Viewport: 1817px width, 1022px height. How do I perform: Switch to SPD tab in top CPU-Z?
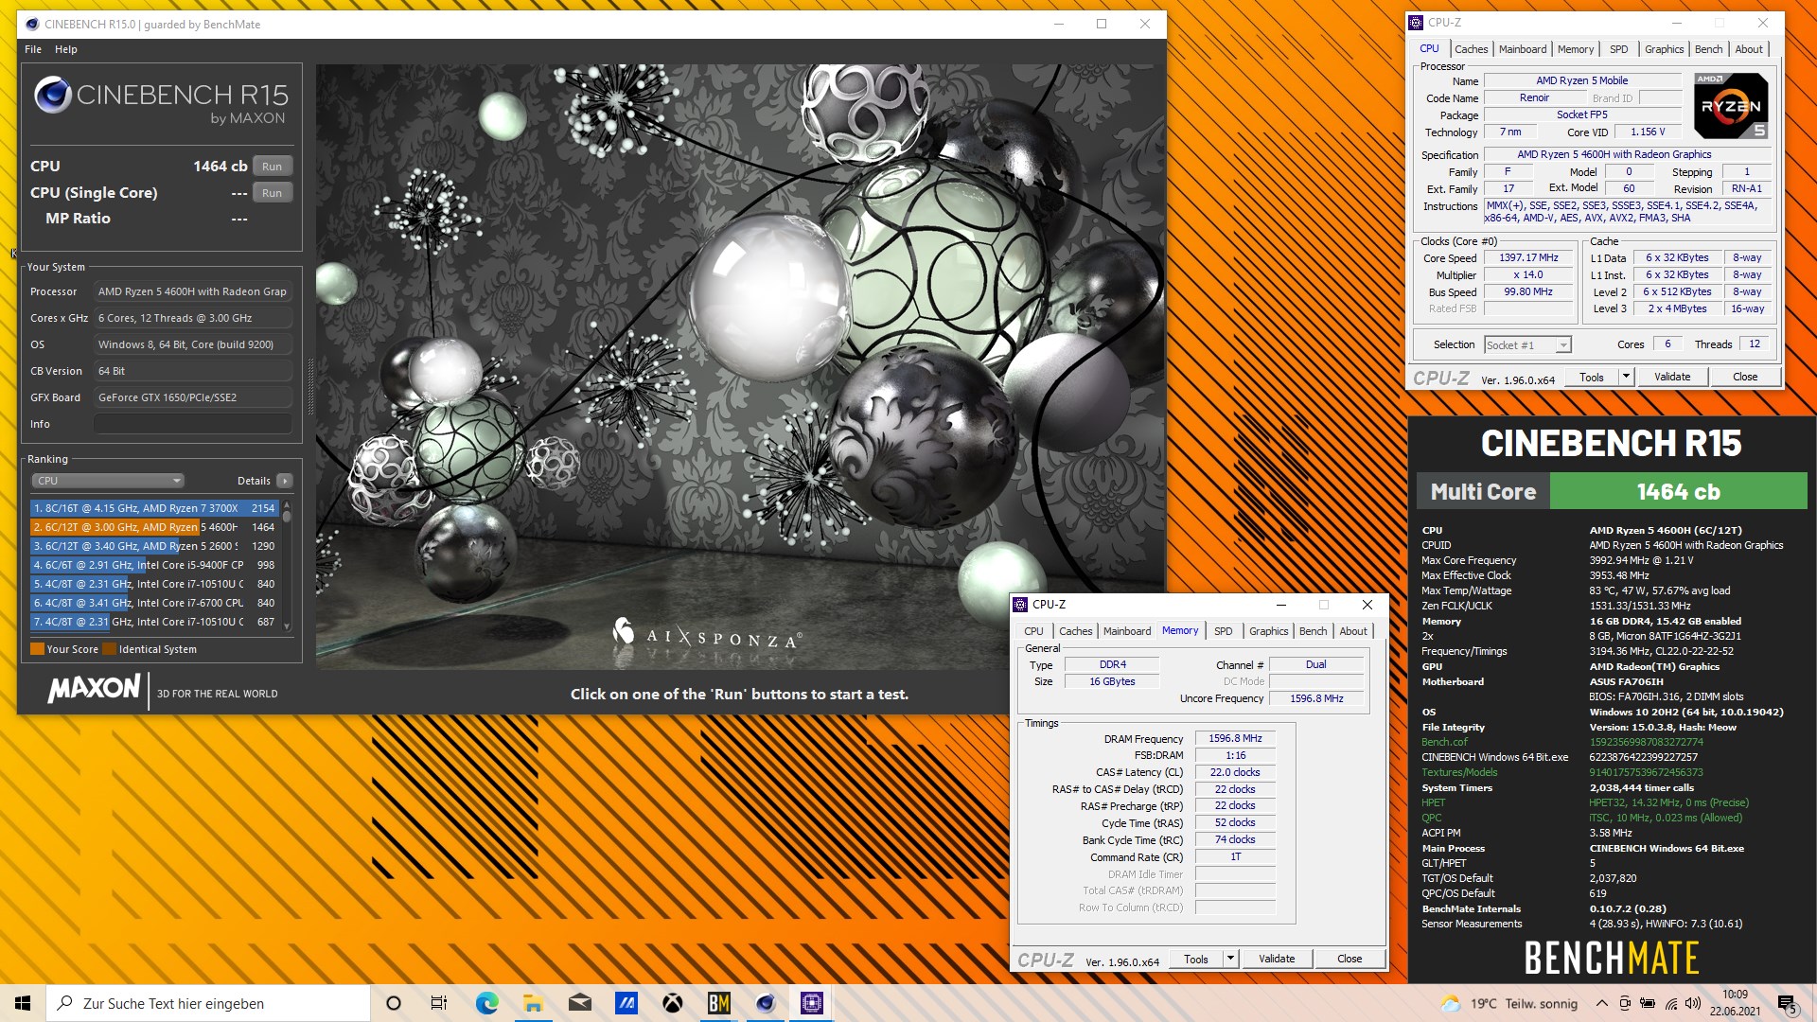click(1619, 49)
